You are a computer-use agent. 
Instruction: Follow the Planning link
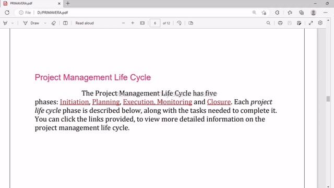(106, 102)
